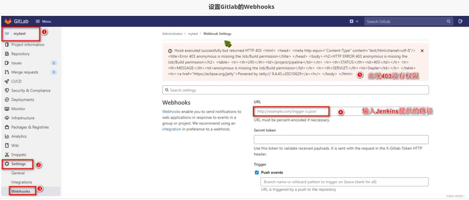Click the Analytics chart icon
This screenshot has height=200, width=469.
pos(7,136)
